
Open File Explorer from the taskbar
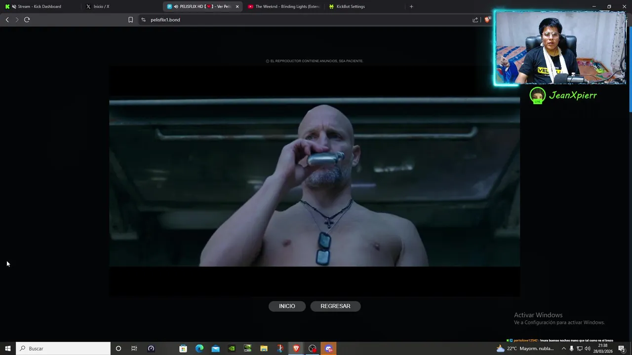tap(264, 349)
